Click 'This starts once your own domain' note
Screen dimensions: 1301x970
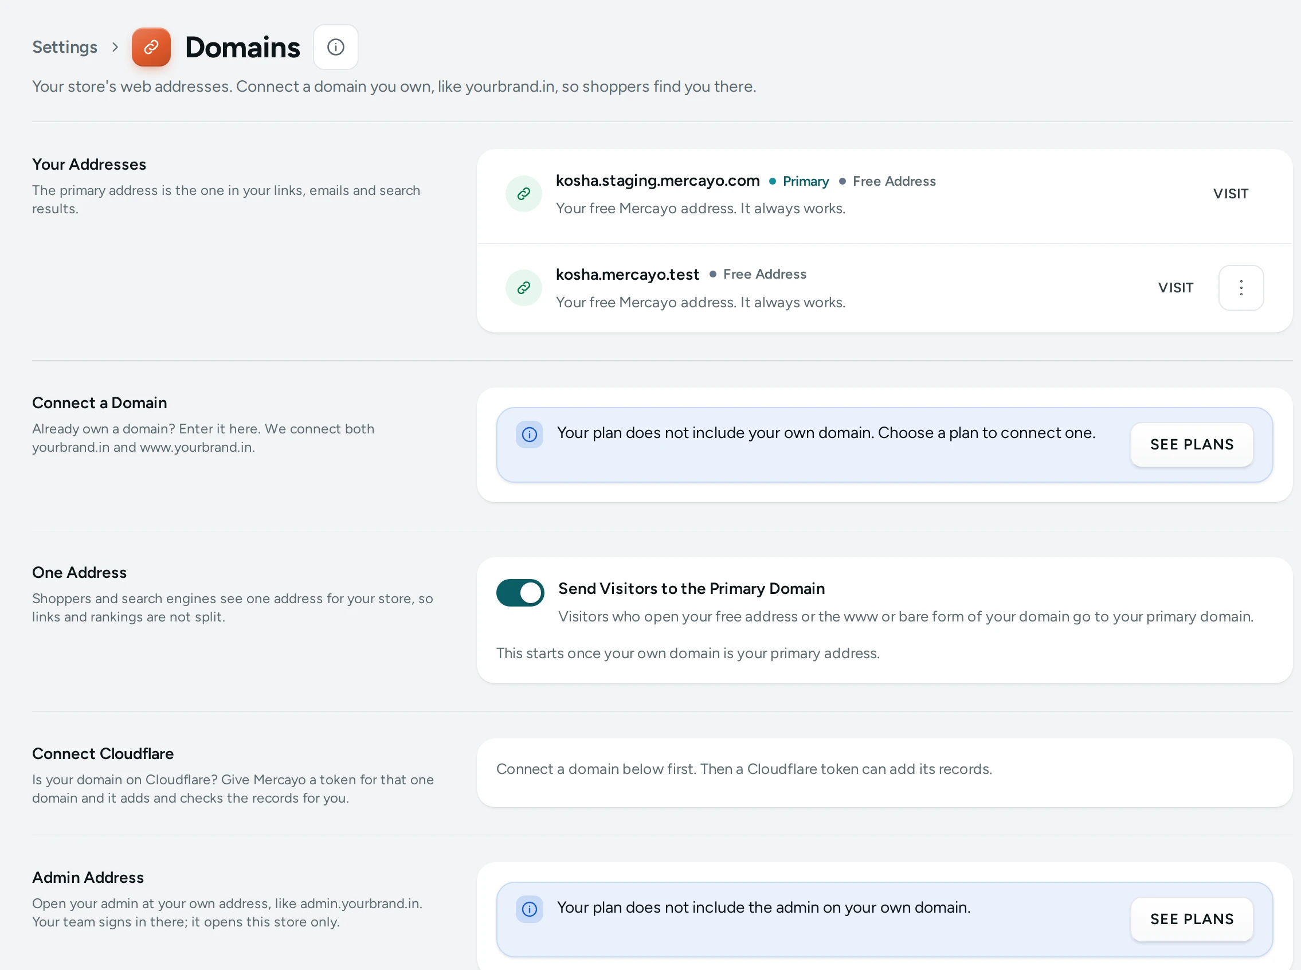[688, 653]
